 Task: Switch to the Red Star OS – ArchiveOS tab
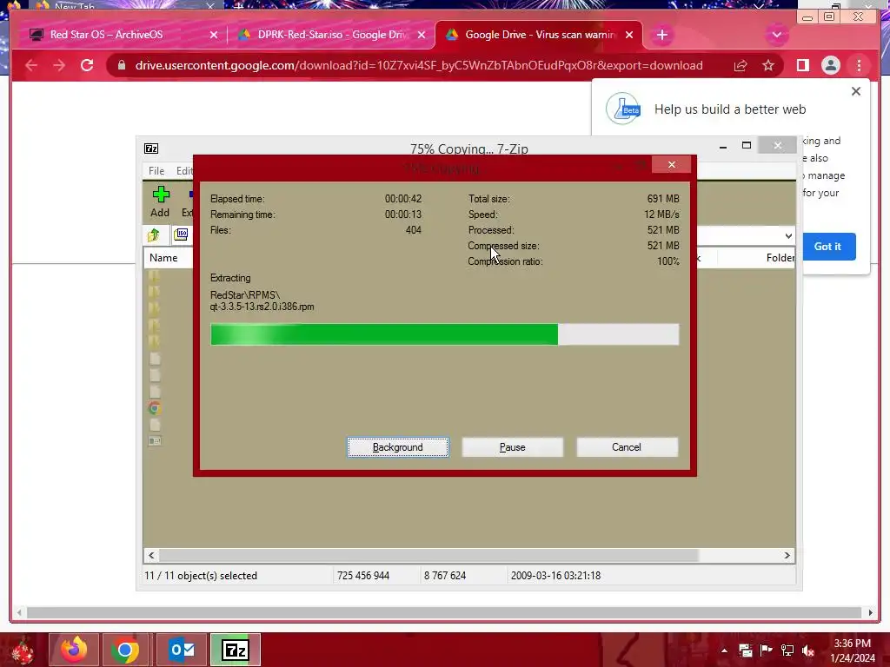(x=106, y=35)
